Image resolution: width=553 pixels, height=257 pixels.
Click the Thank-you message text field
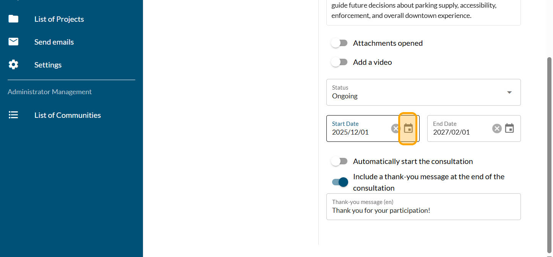click(x=423, y=210)
